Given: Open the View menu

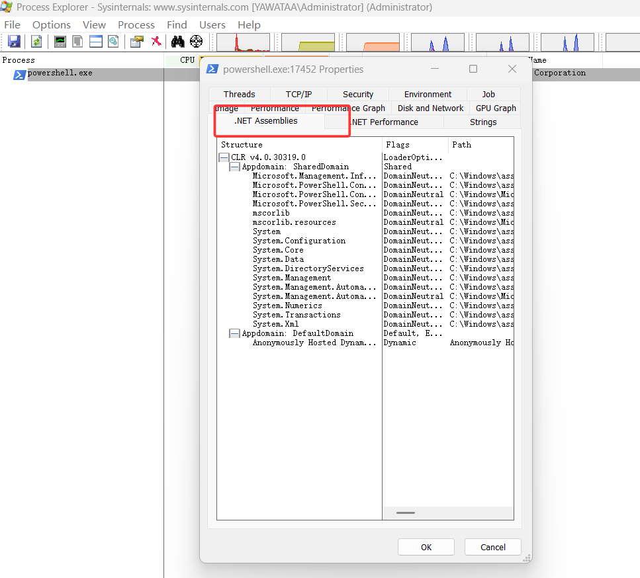Looking at the screenshot, I should (x=94, y=25).
